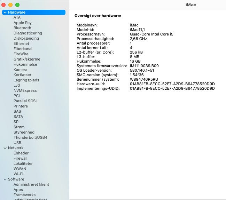This screenshot has width=226, height=200.
Task: Open the FireWire sidebar entry
Action: point(21,54)
